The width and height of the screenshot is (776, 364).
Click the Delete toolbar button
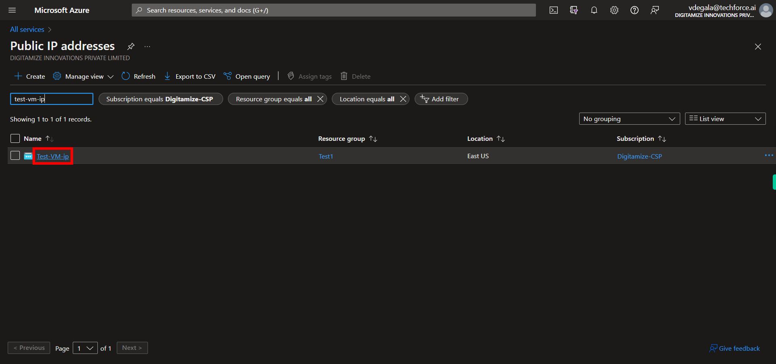[356, 76]
